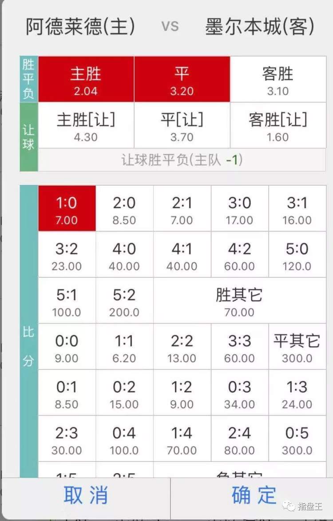
Task: Choose the 胜其它 option at 70.00
Action: point(239,301)
